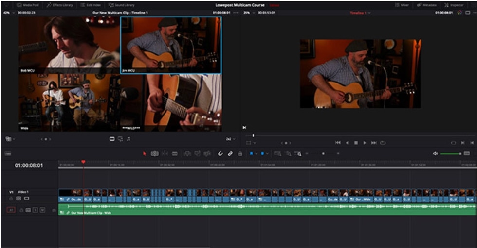Open the Mixer panel
The width and height of the screenshot is (477, 248).
402,5
